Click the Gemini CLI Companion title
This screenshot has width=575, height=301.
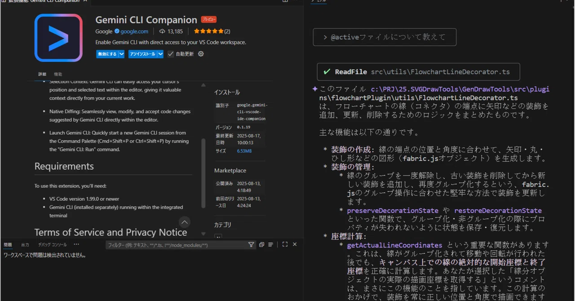tap(146, 20)
